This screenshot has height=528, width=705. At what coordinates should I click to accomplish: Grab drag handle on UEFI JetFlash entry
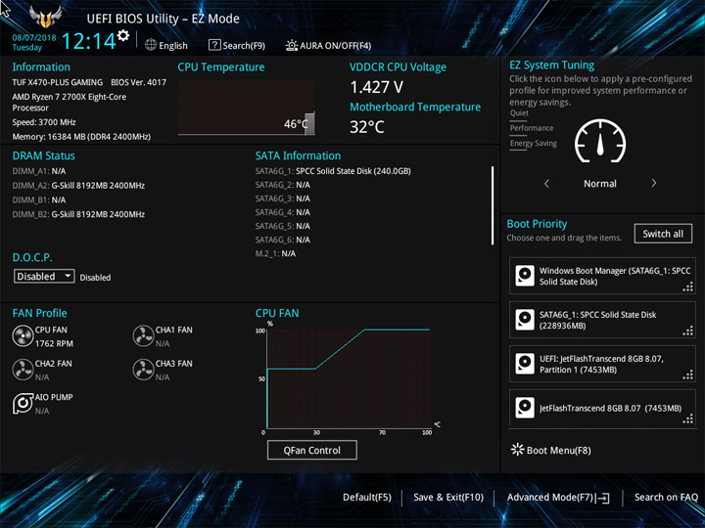(688, 374)
